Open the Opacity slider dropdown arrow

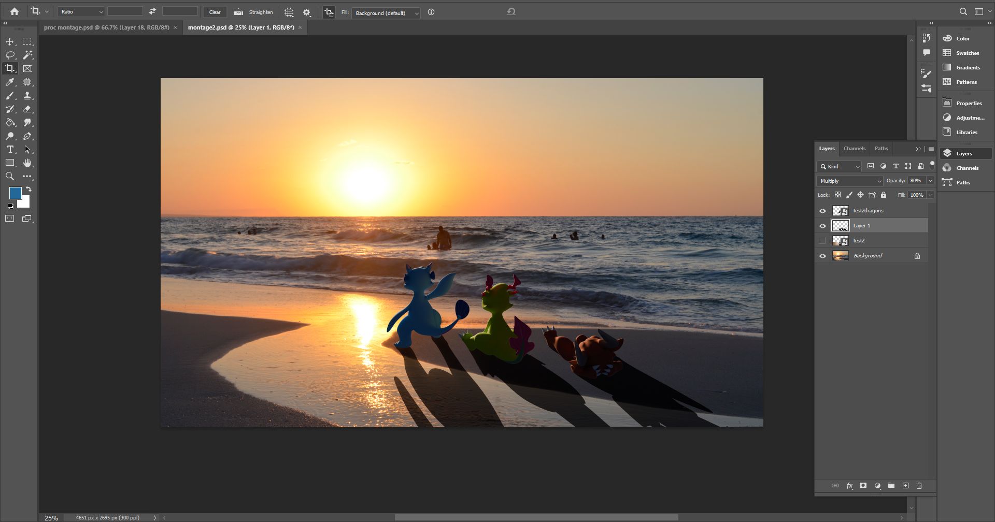point(930,181)
